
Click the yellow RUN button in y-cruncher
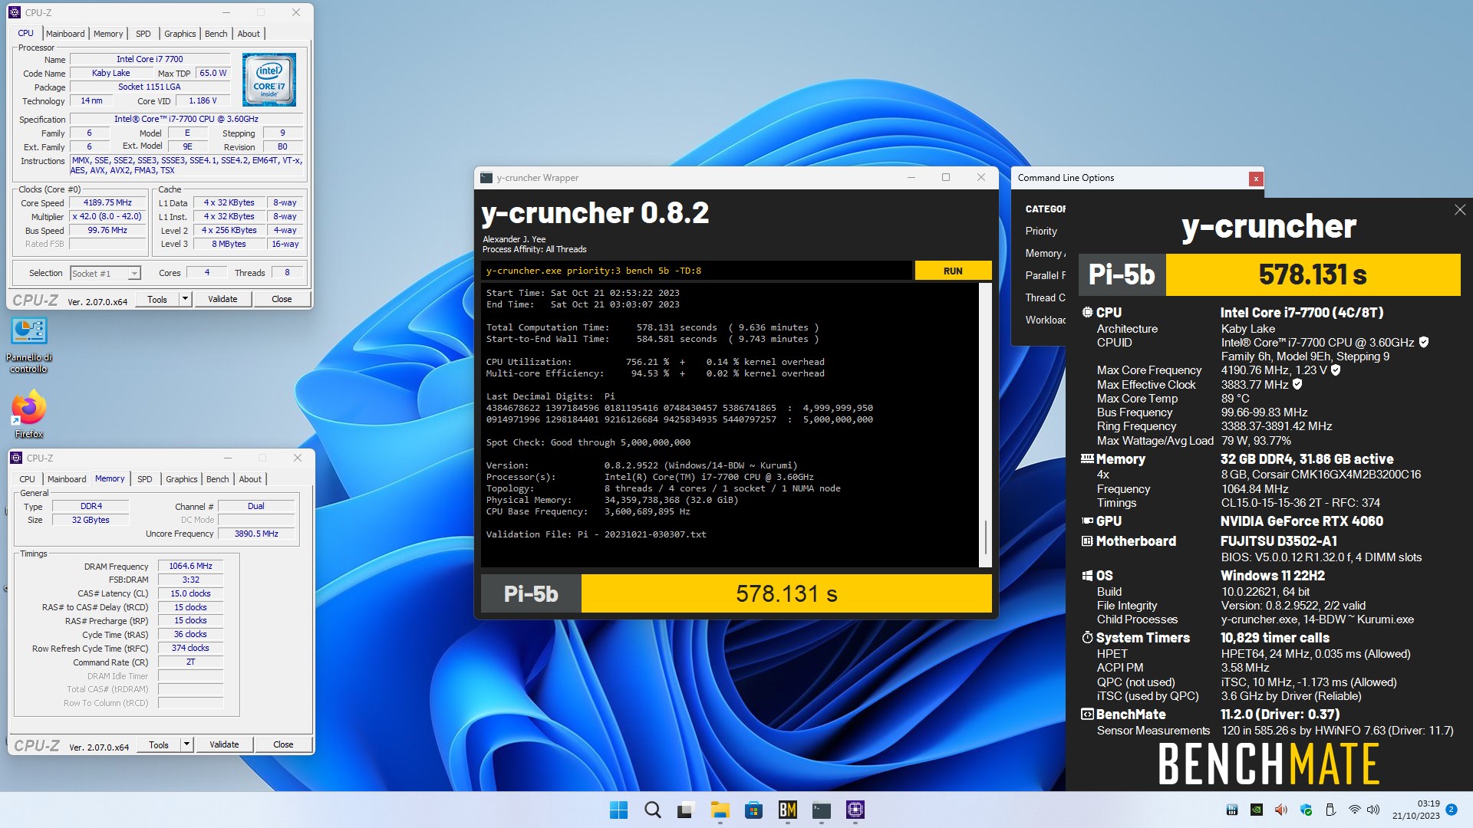[953, 271]
